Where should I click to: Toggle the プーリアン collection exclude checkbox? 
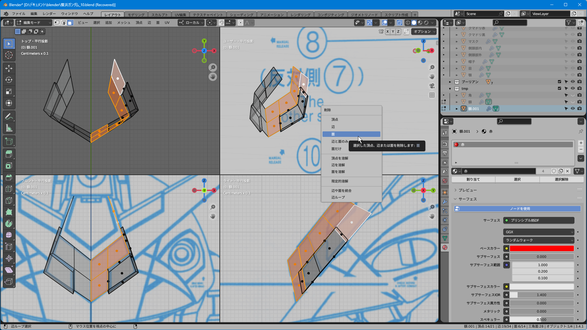click(559, 82)
